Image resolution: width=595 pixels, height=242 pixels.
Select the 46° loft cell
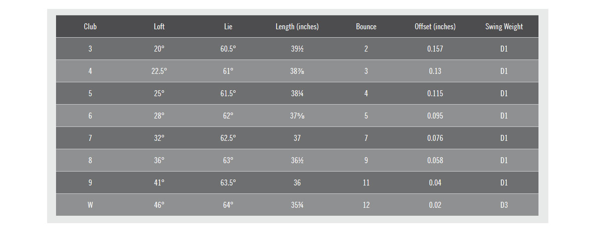coord(159,205)
